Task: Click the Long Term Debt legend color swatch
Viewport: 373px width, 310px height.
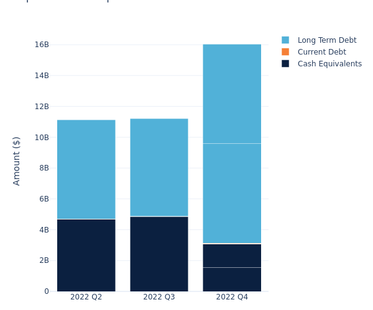Action: (x=285, y=40)
